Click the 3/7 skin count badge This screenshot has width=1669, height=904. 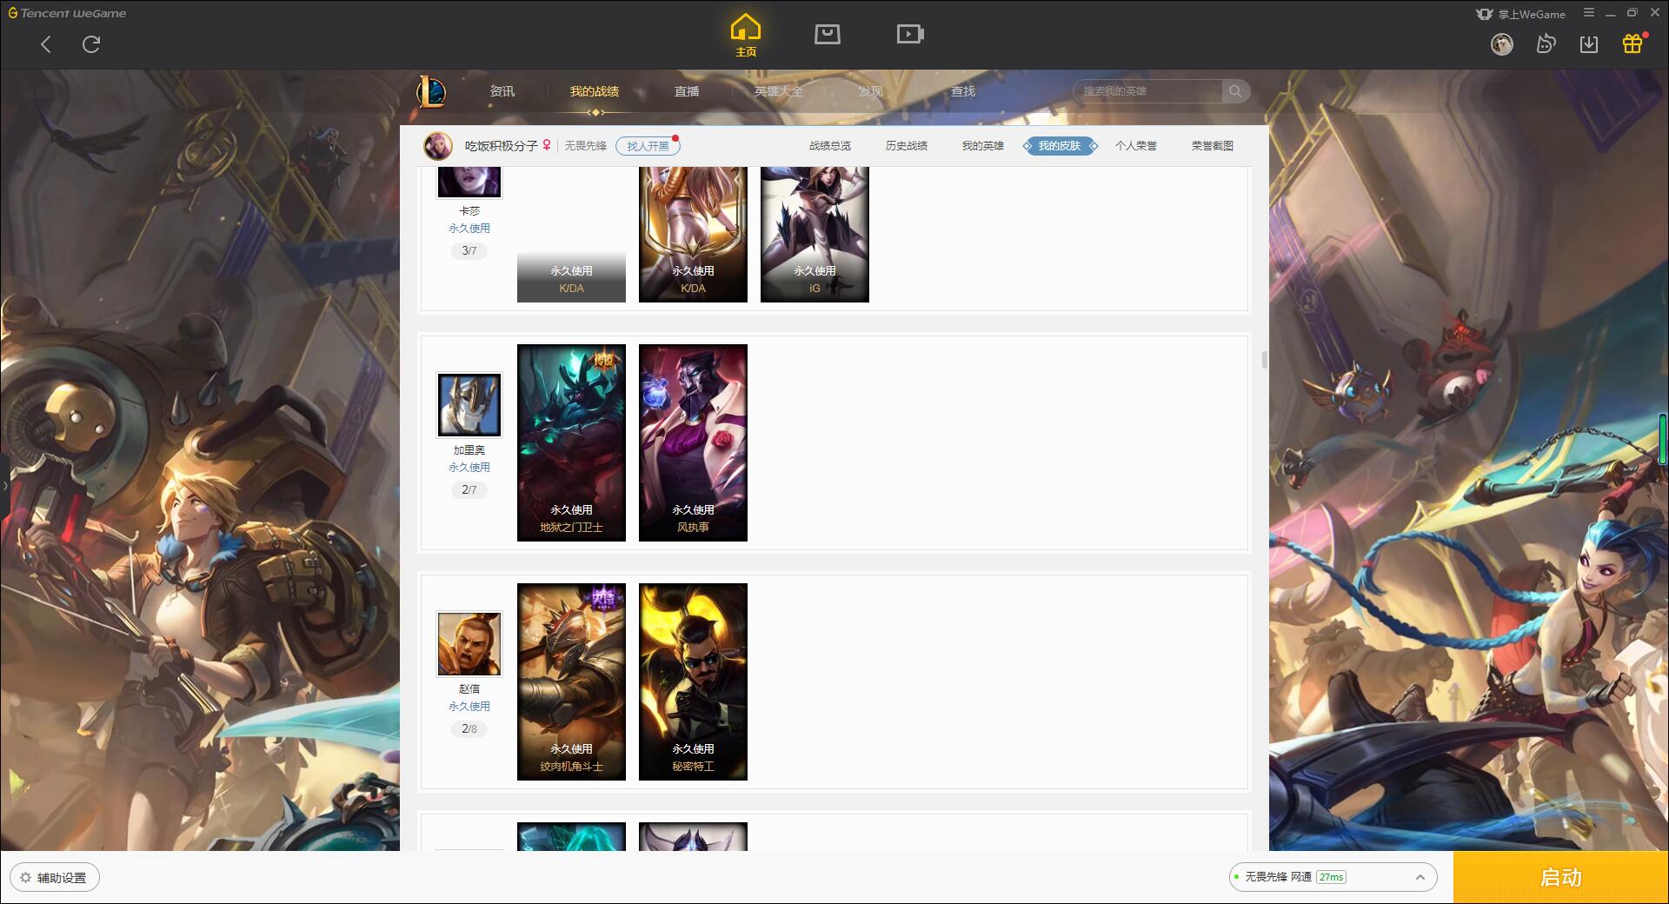point(469,250)
